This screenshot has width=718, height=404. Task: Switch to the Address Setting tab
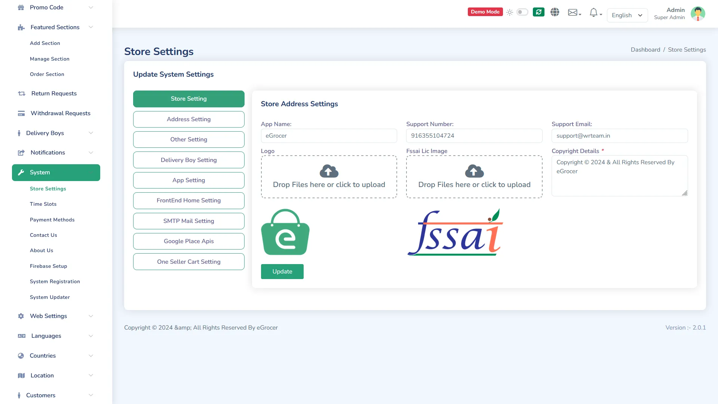coord(189,119)
